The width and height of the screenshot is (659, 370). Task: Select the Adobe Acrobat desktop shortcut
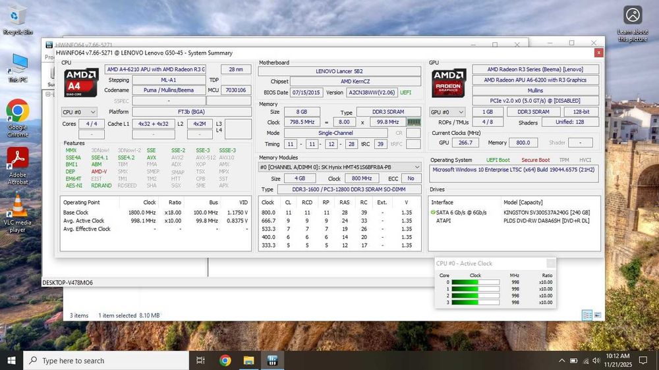pyautogui.click(x=18, y=167)
